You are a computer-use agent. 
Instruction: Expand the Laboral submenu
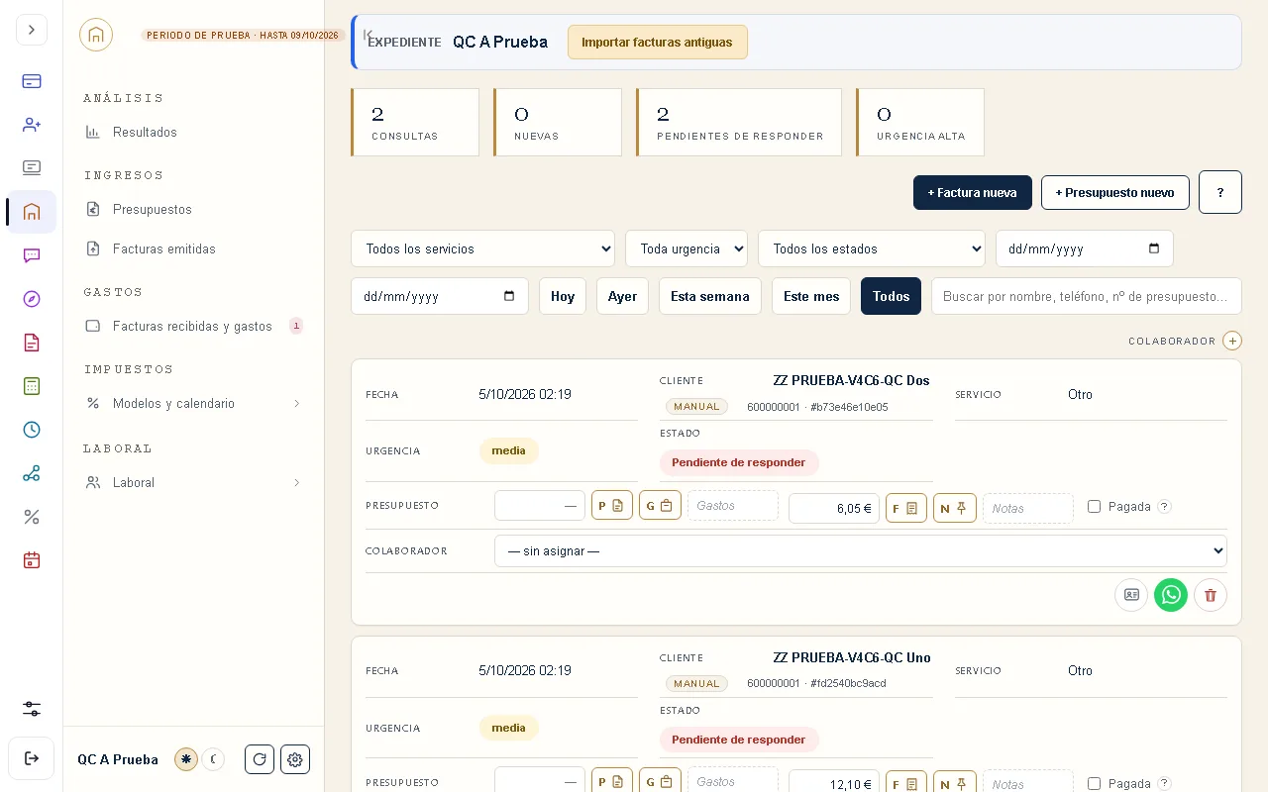pos(193,482)
